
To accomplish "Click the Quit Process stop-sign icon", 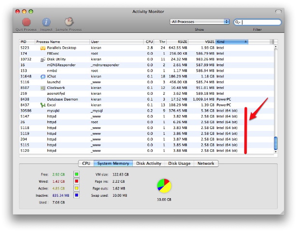I will (27, 22).
